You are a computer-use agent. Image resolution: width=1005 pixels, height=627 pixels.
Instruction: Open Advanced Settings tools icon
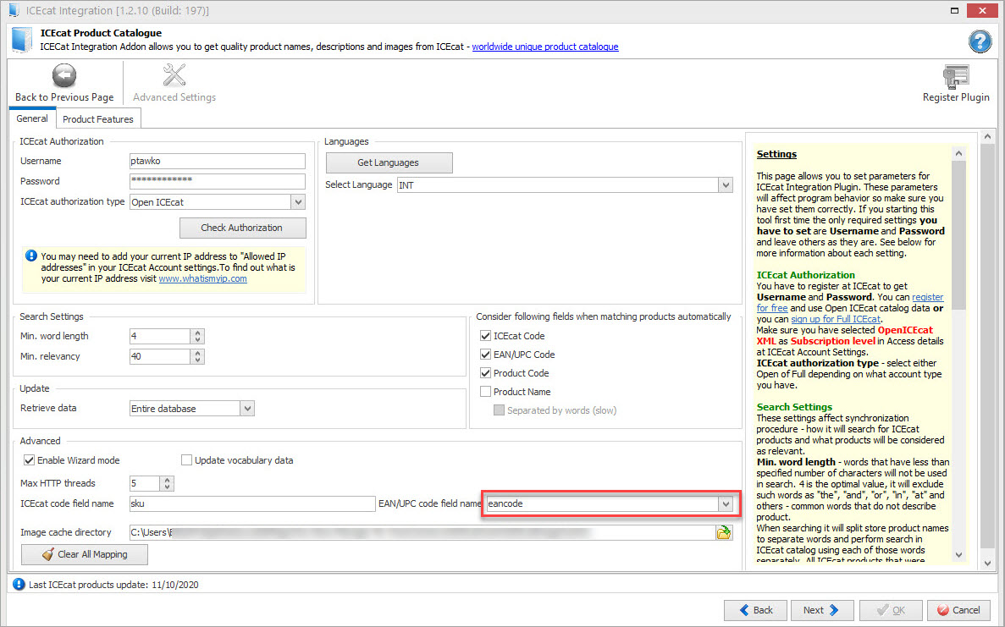pyautogui.click(x=174, y=75)
